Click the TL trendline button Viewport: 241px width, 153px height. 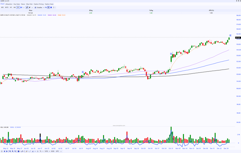pos(41,151)
